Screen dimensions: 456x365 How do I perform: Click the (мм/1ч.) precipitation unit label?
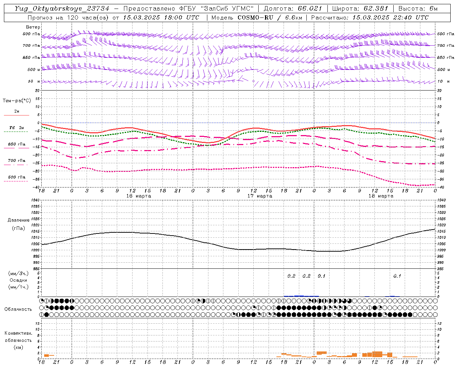pyautogui.click(x=19, y=287)
